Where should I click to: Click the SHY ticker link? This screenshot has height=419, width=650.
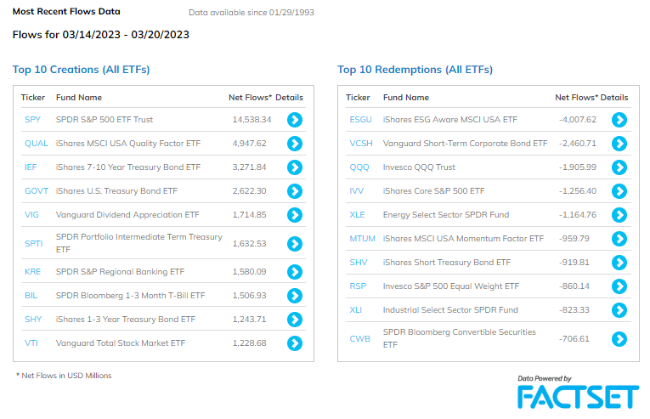(x=33, y=319)
